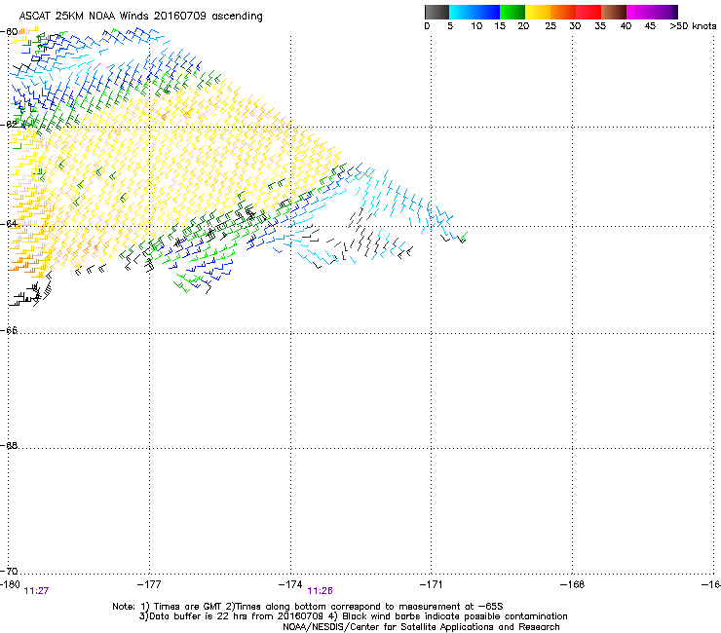Click the '-70' latitude axis label

(x=9, y=571)
